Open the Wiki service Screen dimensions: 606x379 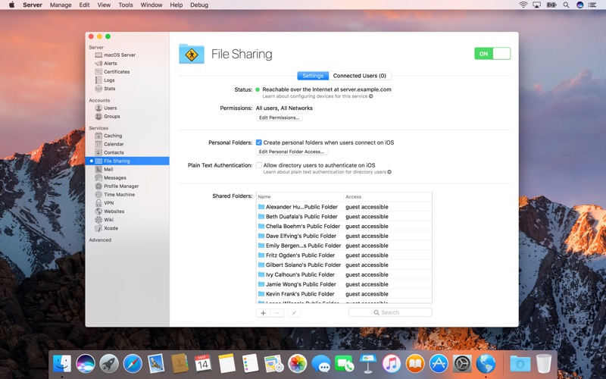click(x=105, y=220)
